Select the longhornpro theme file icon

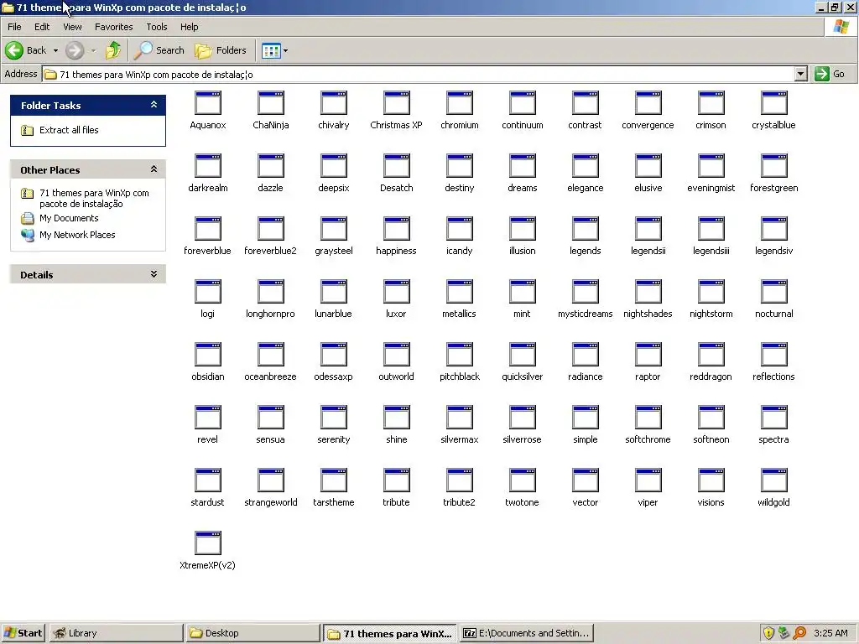tap(271, 293)
